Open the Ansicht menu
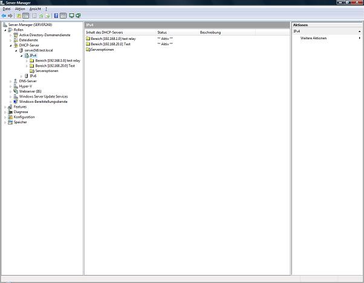This screenshot has height=283, width=364. click(x=35, y=9)
